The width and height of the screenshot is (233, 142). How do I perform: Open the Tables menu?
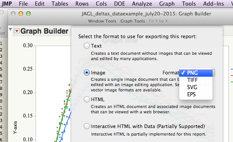60,4
